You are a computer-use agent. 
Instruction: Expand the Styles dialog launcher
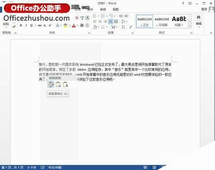point(191,33)
